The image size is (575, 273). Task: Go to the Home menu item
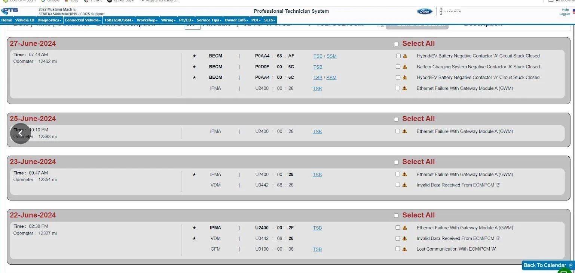click(7, 20)
